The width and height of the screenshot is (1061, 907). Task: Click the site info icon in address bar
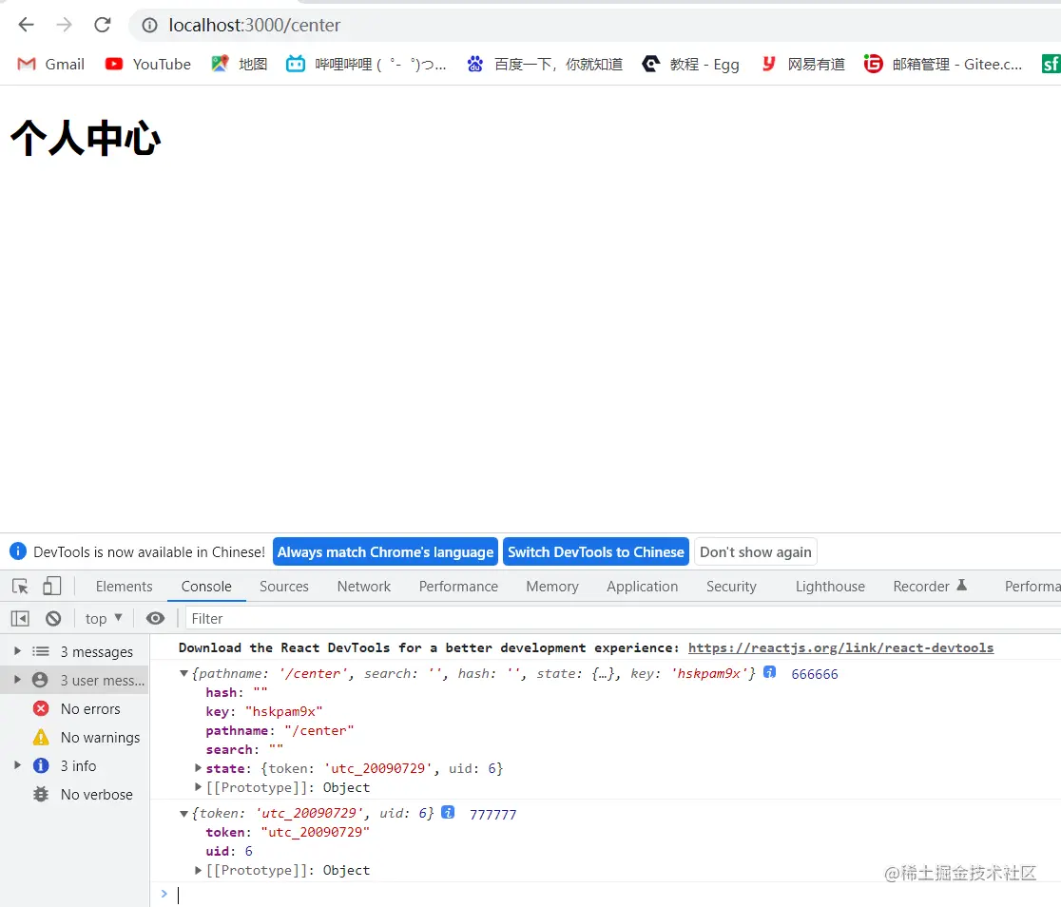pyautogui.click(x=149, y=25)
